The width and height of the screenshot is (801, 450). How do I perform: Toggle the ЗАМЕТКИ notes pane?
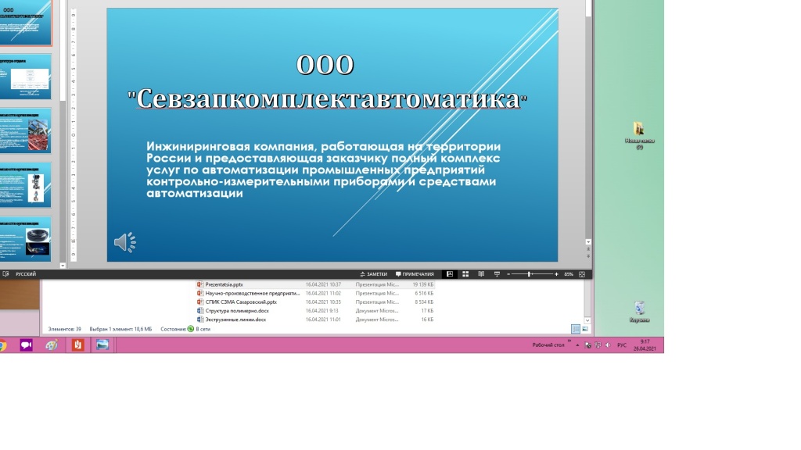[x=373, y=274]
